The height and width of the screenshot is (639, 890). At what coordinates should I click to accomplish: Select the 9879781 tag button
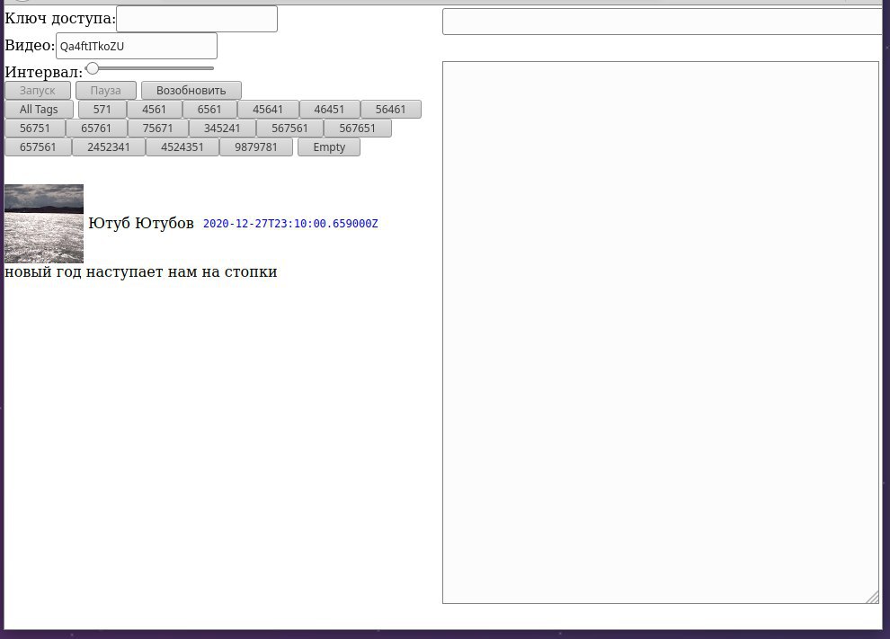(x=256, y=147)
